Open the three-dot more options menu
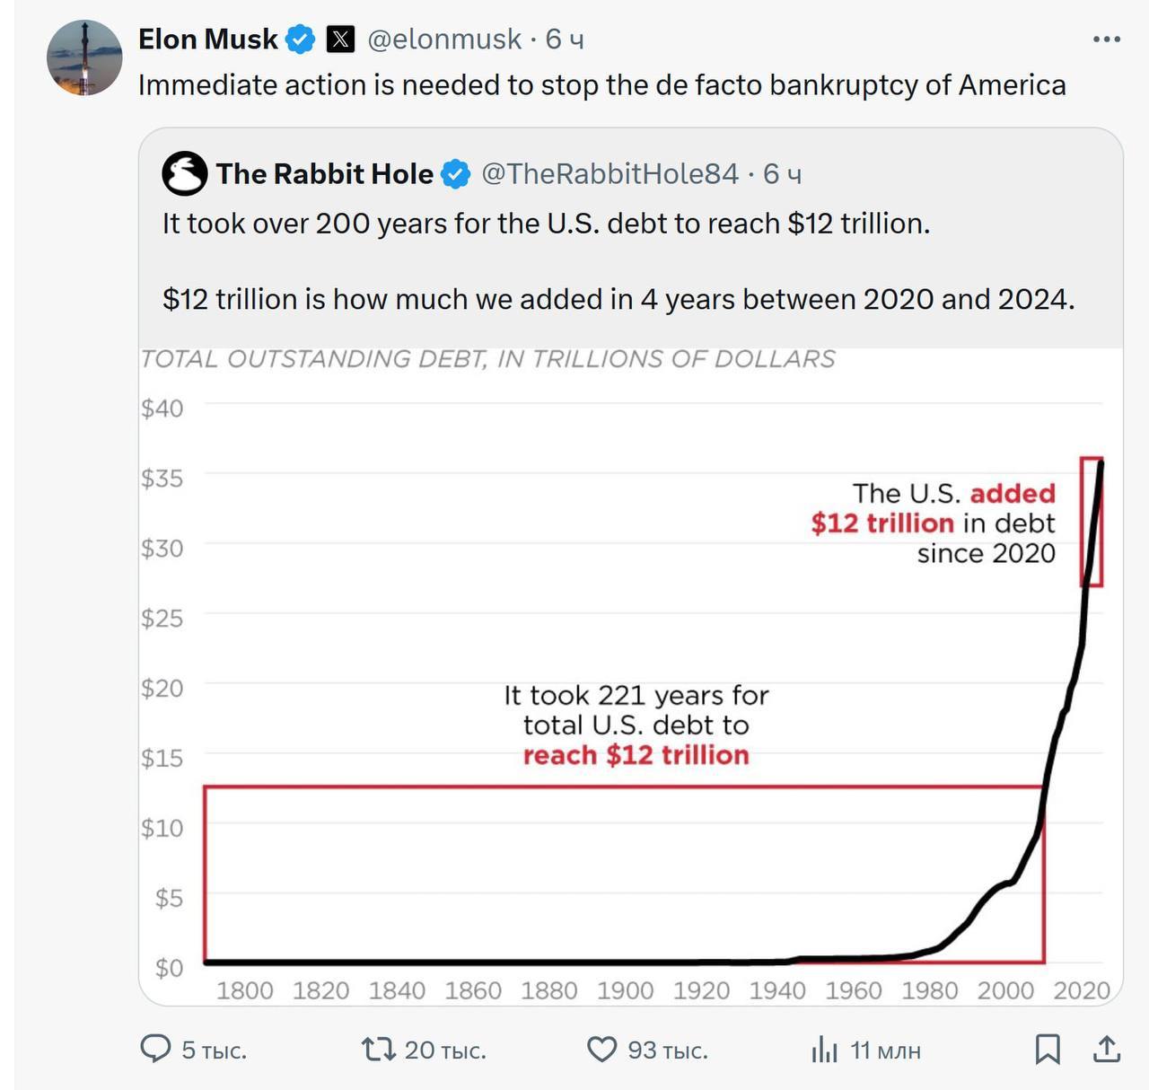The width and height of the screenshot is (1149, 1090). [x=1106, y=40]
